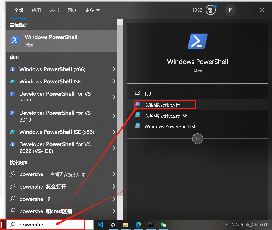
Task: Click Developer PowerShell VS 2019 icon
Action: pos(13,113)
